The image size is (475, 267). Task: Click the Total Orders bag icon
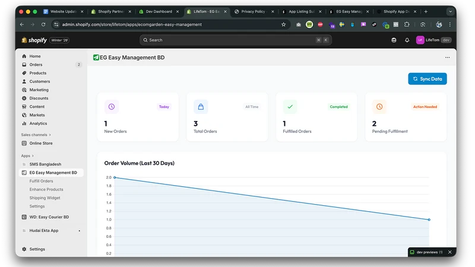201,107
